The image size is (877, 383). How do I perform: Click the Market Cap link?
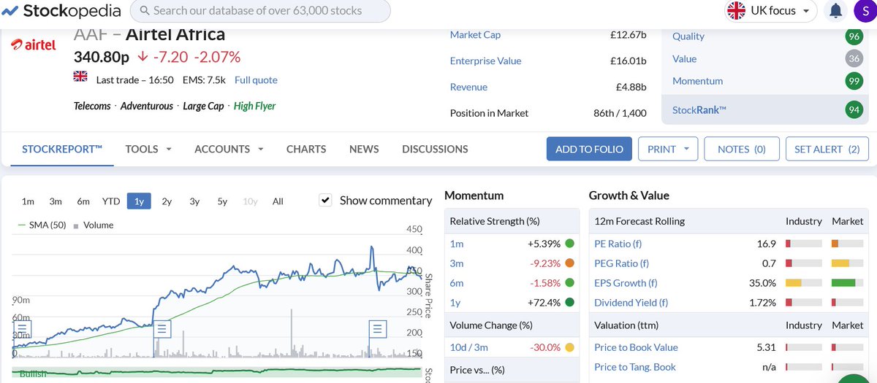pos(475,35)
